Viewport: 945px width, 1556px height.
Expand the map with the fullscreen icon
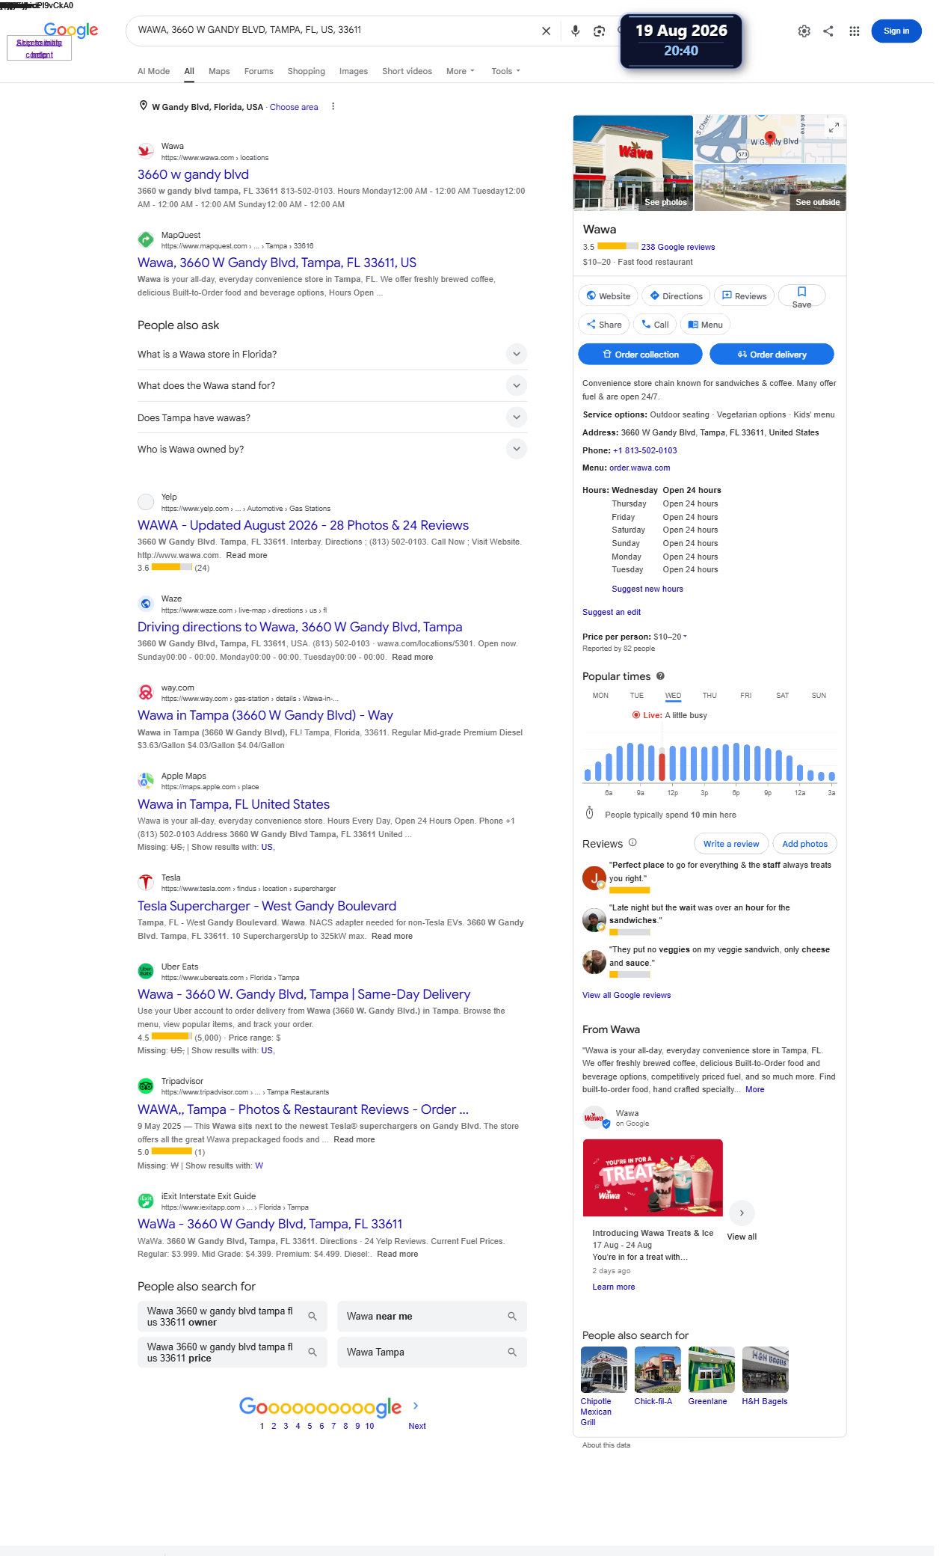[x=834, y=128]
